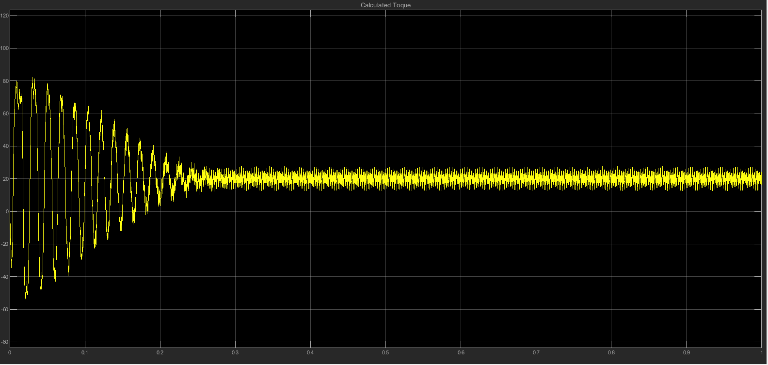This screenshot has width=768, height=365.
Task: Click the 120 label on the y-axis
Action: (x=5, y=16)
